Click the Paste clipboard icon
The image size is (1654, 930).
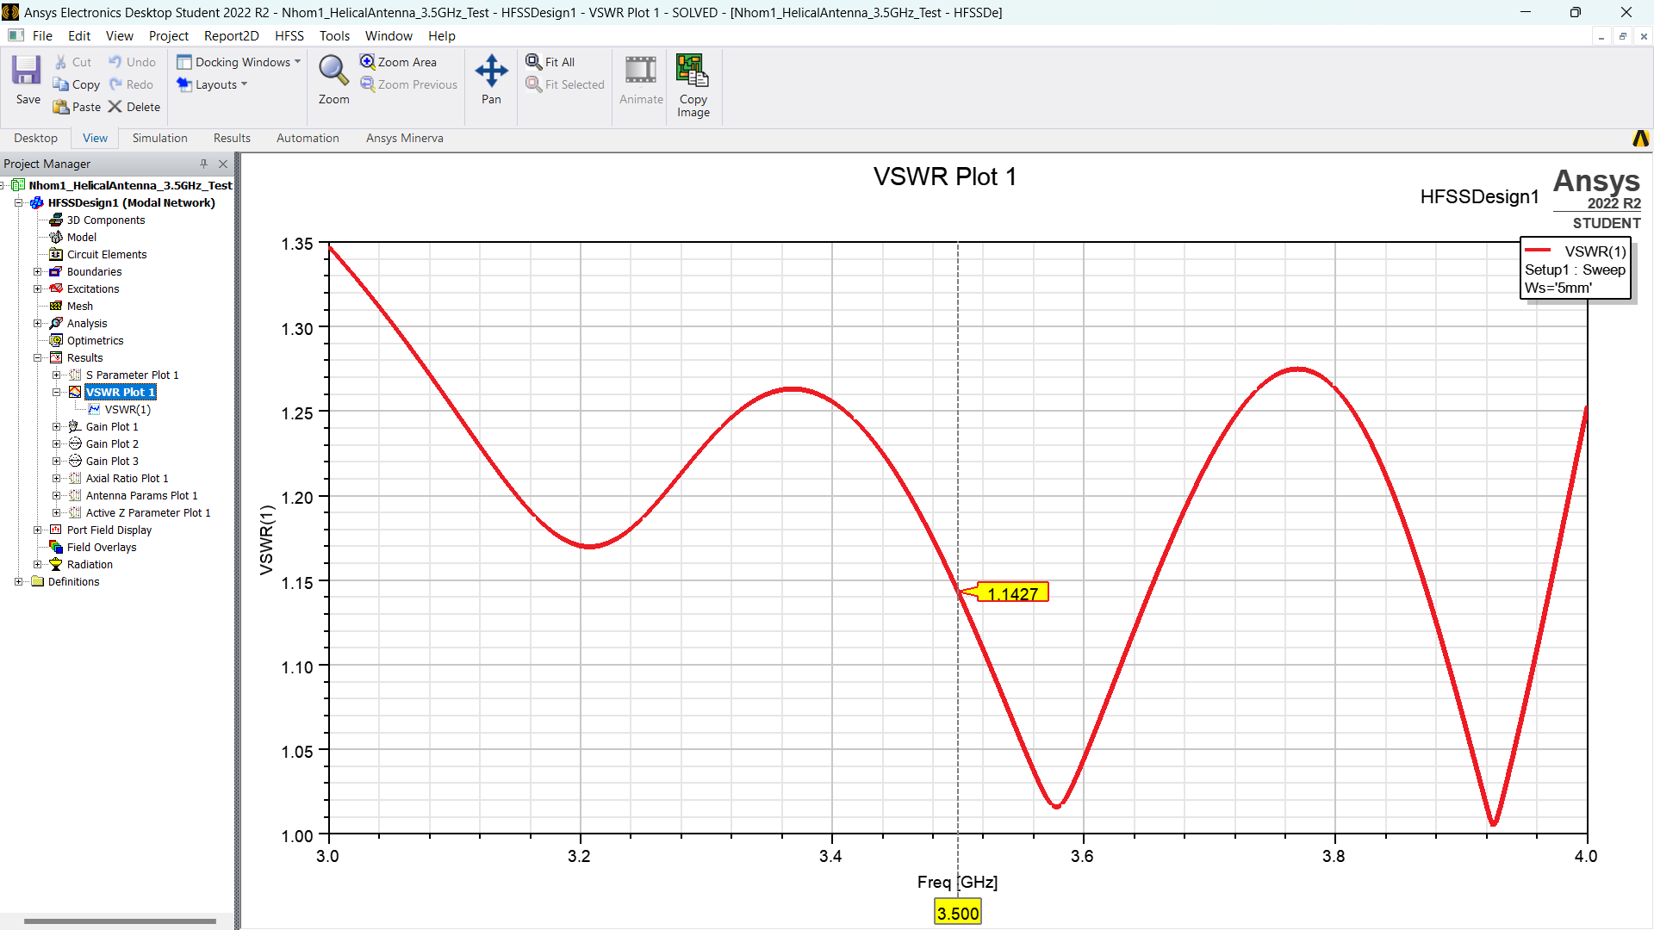tap(60, 107)
